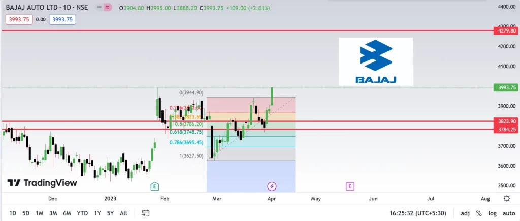
Task: Click the 2023 time axis label
Action: point(110,199)
